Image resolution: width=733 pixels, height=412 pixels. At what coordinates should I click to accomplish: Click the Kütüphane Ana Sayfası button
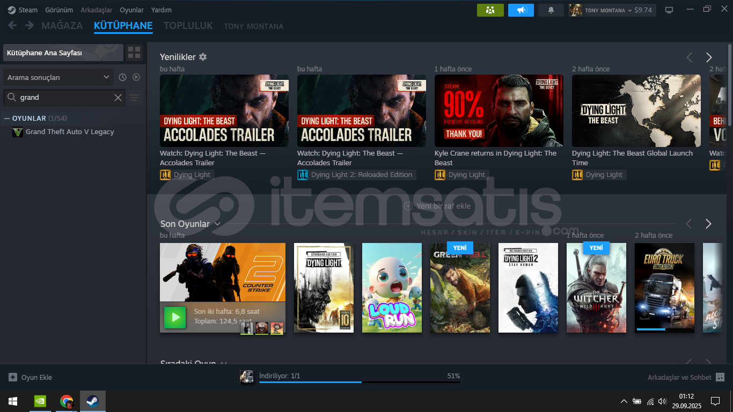(x=63, y=53)
